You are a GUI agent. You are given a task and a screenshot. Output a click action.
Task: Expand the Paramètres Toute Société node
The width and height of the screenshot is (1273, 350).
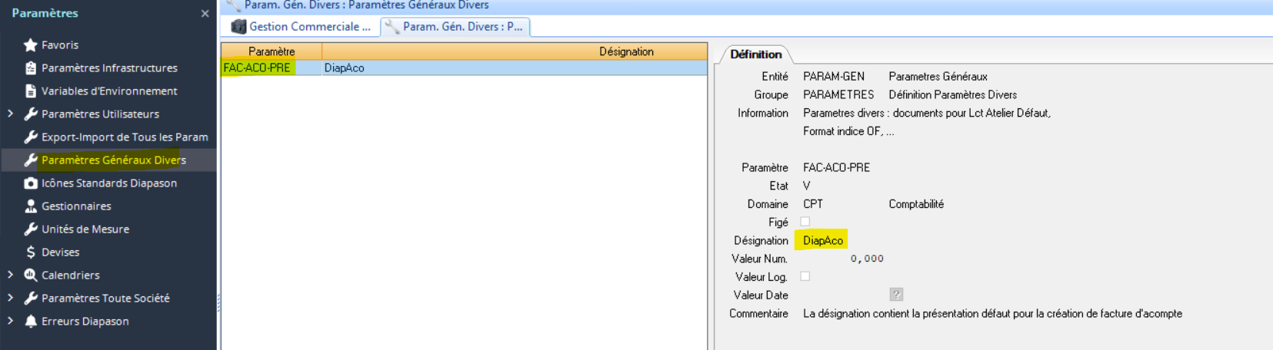tap(11, 298)
